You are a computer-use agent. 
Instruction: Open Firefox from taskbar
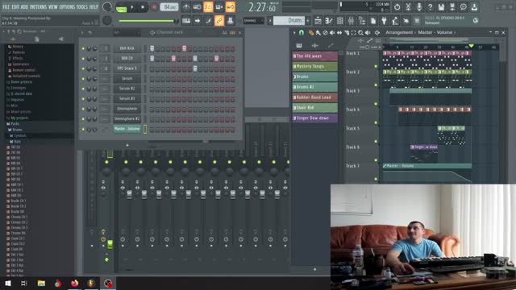75,283
